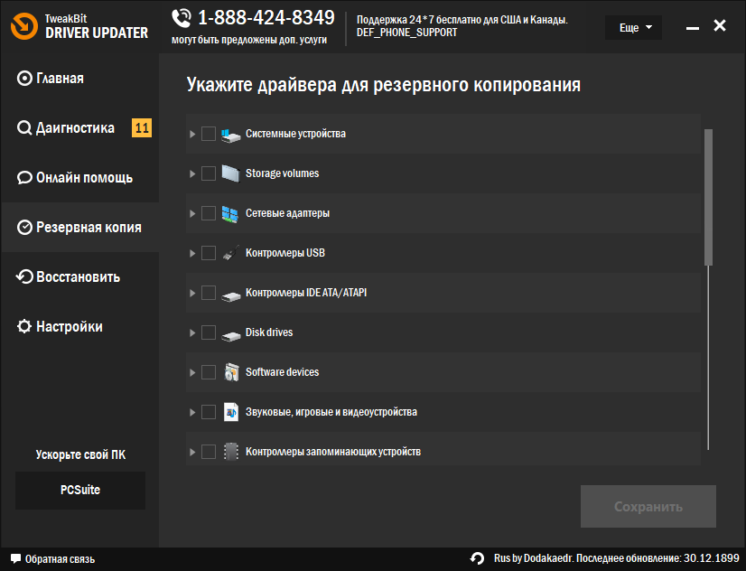The image size is (746, 571).
Task: Click the DEF_PHONE_SUPPORT support text
Action: 406,33
